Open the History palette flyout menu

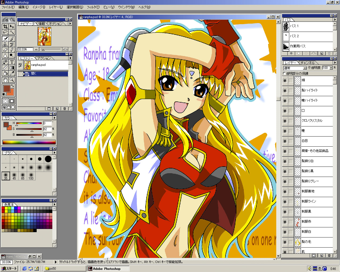(70, 58)
